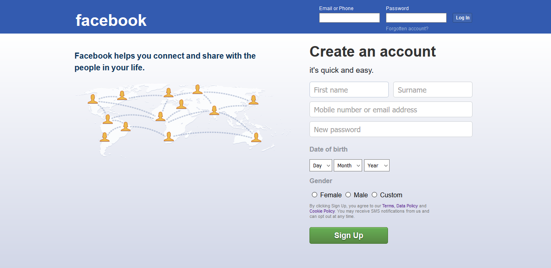
Task: Select the Female gender option
Action: [x=314, y=195]
